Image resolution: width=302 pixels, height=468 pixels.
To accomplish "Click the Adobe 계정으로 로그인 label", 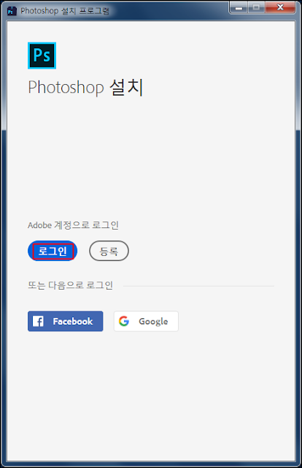I will coord(73,225).
